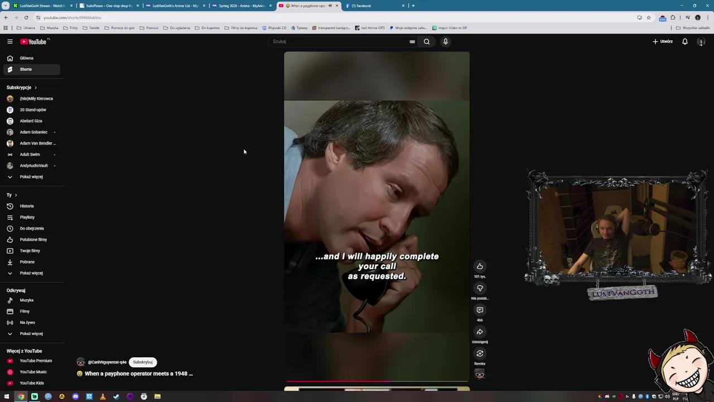Image resolution: width=714 pixels, height=402 pixels.
Task: Open the @CanhNguyentat-q4e channel name
Action: (x=107, y=362)
